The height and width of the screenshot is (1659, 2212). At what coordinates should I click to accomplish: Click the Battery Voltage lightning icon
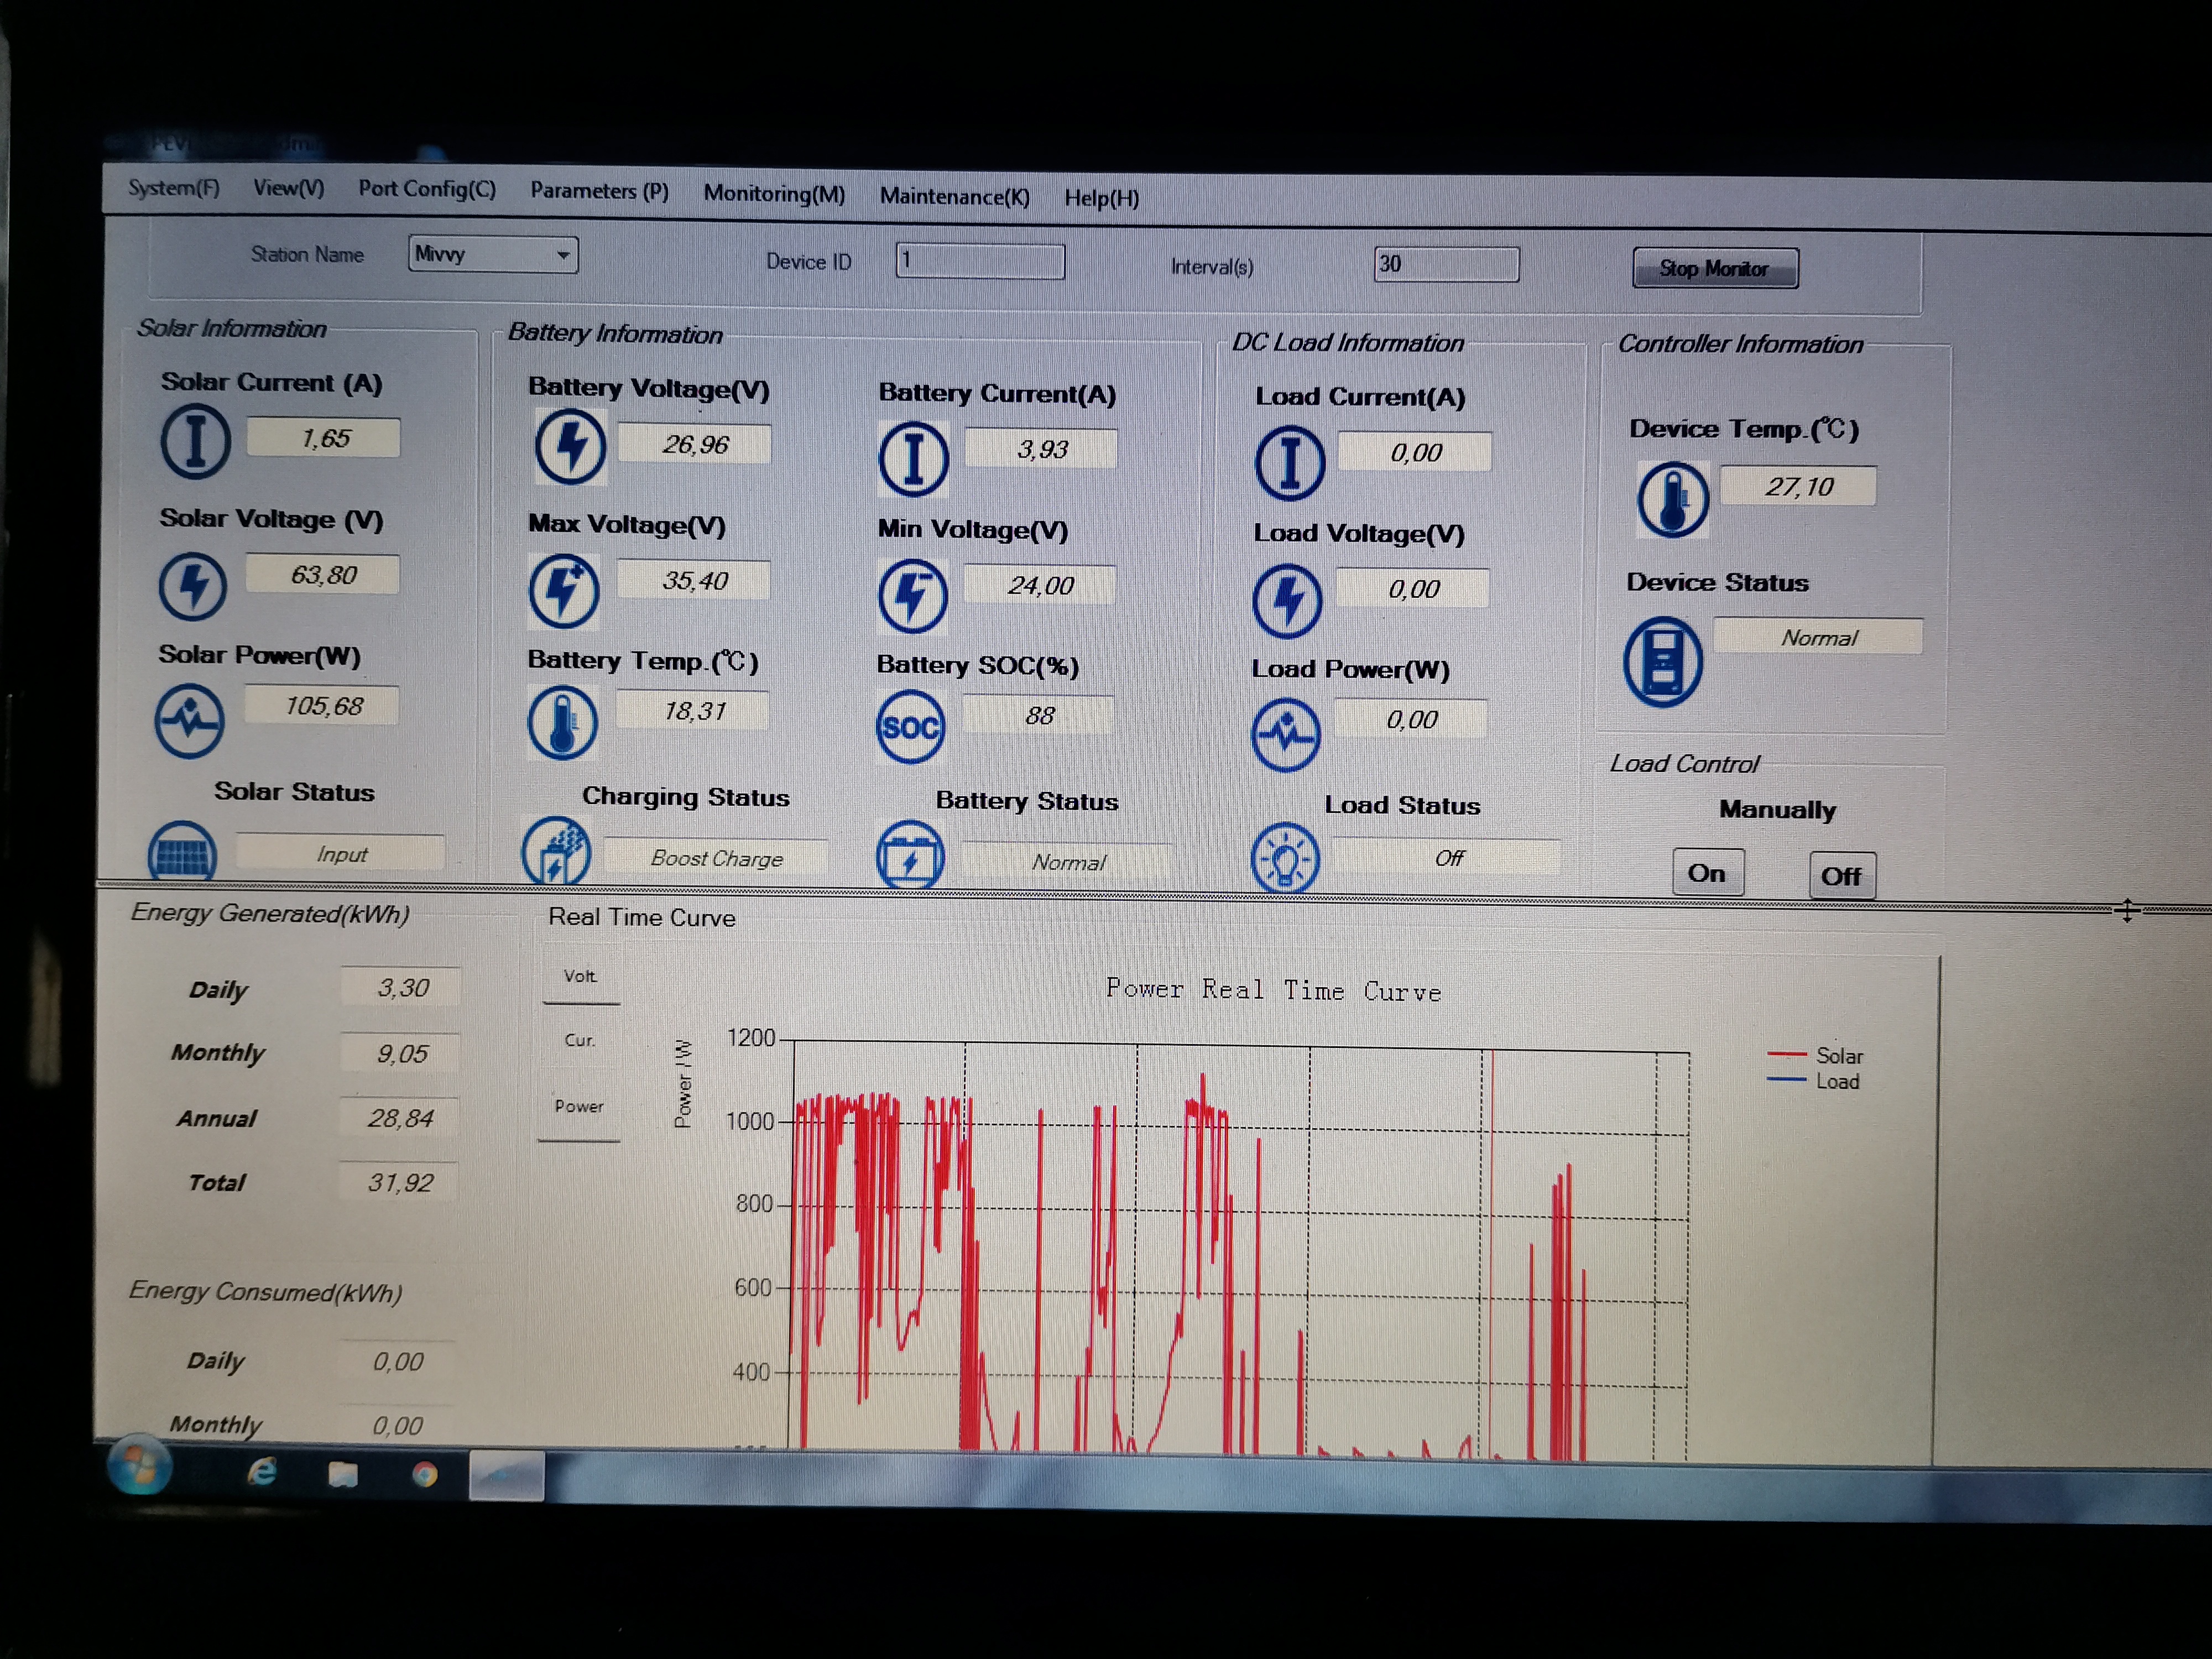point(569,447)
